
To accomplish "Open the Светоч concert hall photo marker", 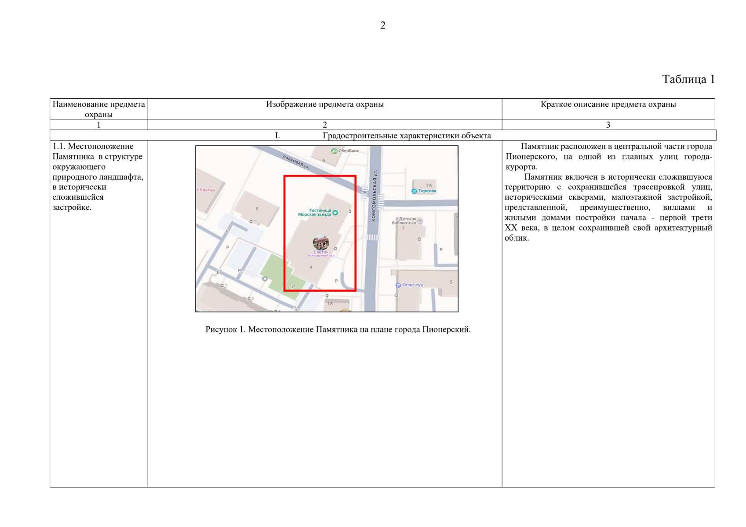I will (320, 243).
